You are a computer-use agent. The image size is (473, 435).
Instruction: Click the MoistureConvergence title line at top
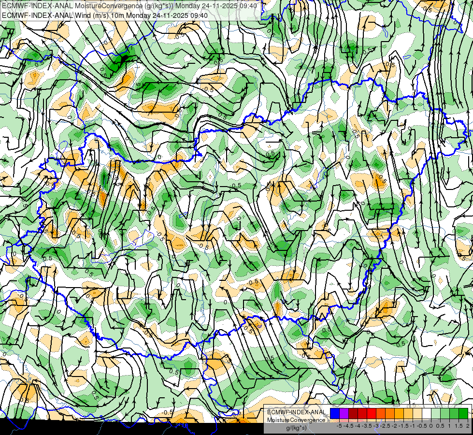point(129,6)
